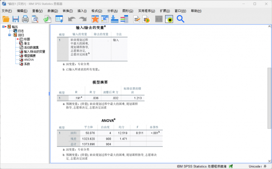The image size is (272, 169).
Task: Open the 图形(G) menu
Action: [x=128, y=11]
